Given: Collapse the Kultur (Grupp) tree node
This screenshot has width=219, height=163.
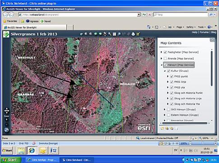Looking at the screenshot, I should pyautogui.click(x=165, y=71).
